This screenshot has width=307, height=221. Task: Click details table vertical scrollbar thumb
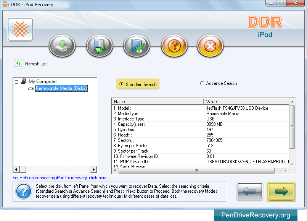click(x=292, y=127)
